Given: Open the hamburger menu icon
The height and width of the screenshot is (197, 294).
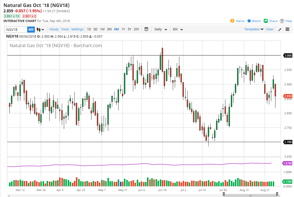Looking at the screenshot, I should (x=287, y=29).
